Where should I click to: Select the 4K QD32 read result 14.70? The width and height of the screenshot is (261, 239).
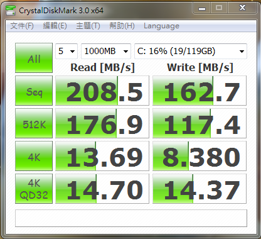(x=102, y=189)
